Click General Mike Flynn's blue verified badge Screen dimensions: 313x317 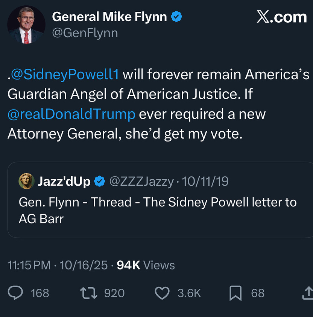click(176, 17)
